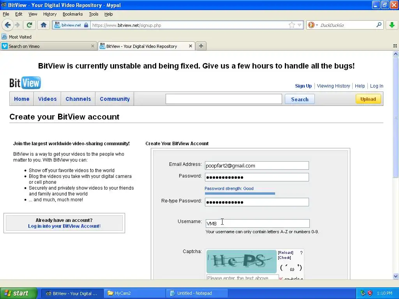Close the BitView tab

[190, 46]
